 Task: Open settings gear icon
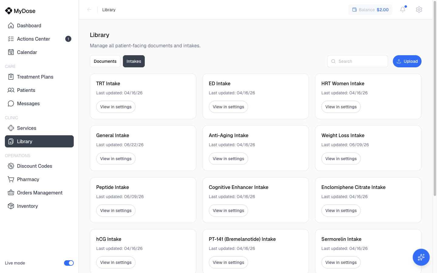[419, 9]
